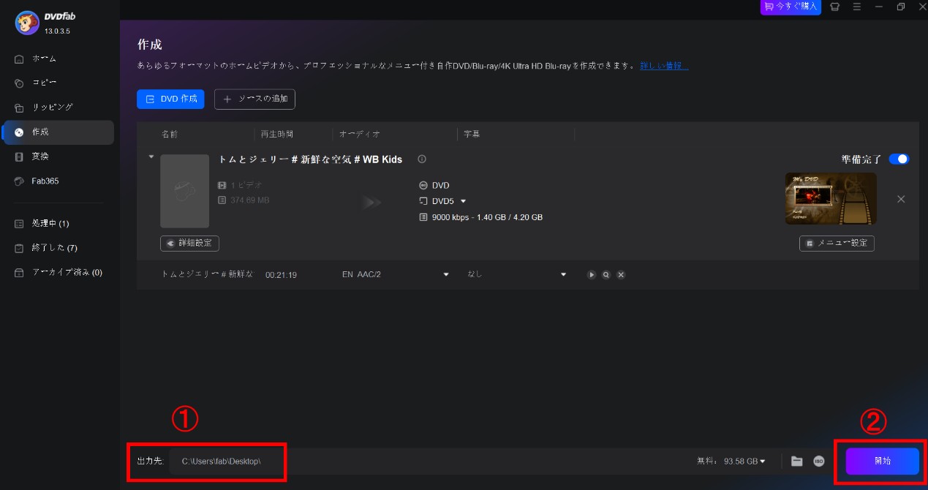Collapse the task with the triangle expander

point(151,157)
